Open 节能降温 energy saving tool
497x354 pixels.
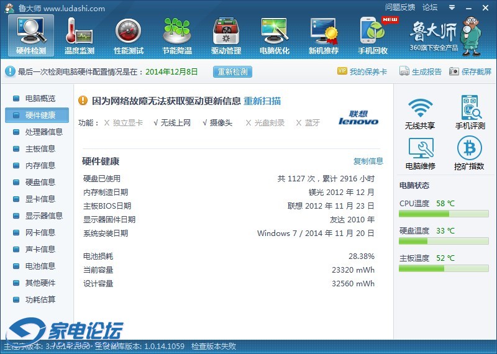177,35
